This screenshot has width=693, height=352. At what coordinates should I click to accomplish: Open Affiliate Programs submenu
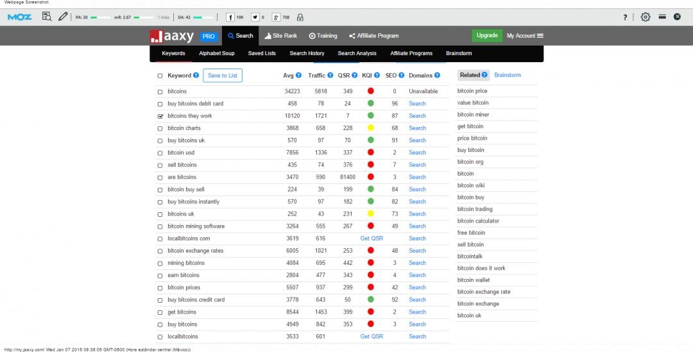point(411,53)
